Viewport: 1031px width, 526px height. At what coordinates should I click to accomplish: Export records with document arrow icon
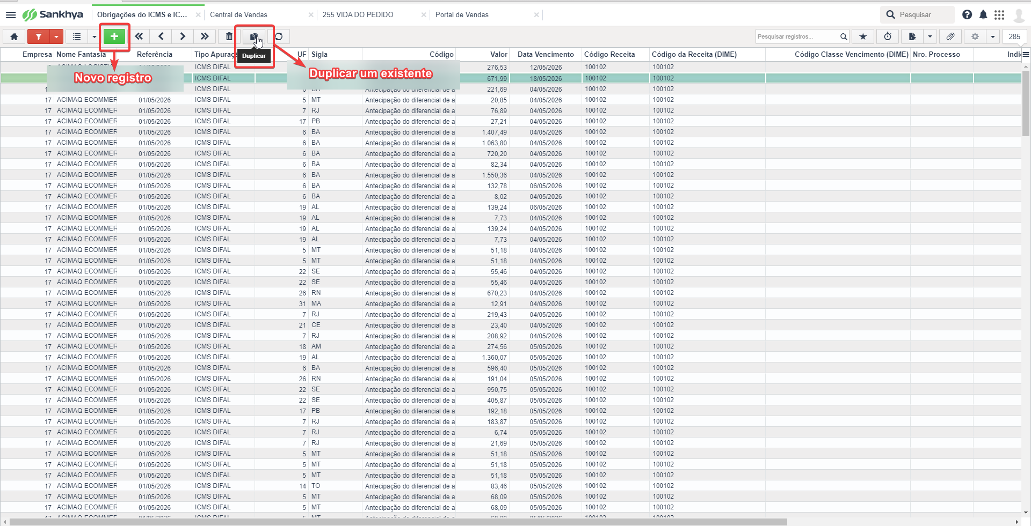point(912,36)
